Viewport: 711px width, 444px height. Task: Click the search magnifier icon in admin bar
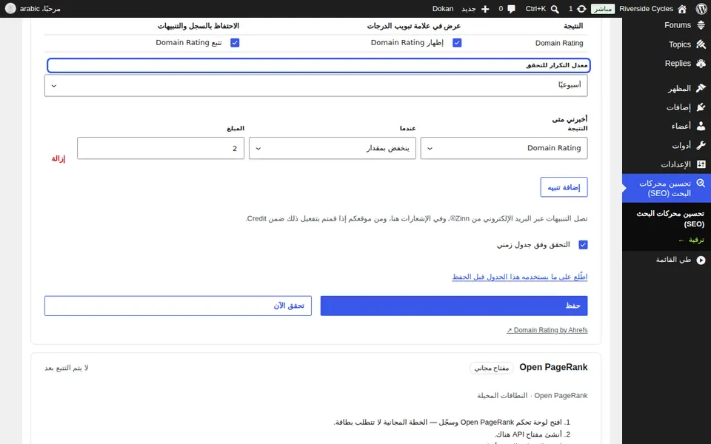(x=555, y=9)
